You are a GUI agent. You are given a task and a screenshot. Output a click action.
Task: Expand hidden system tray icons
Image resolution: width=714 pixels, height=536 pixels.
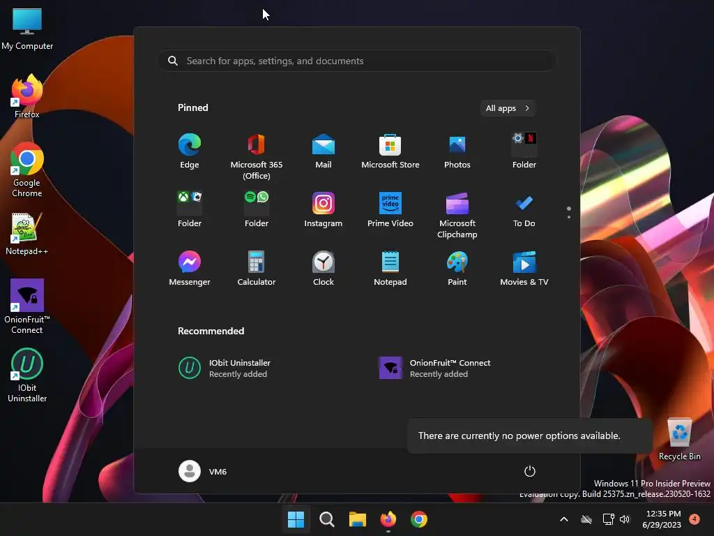pyautogui.click(x=563, y=519)
